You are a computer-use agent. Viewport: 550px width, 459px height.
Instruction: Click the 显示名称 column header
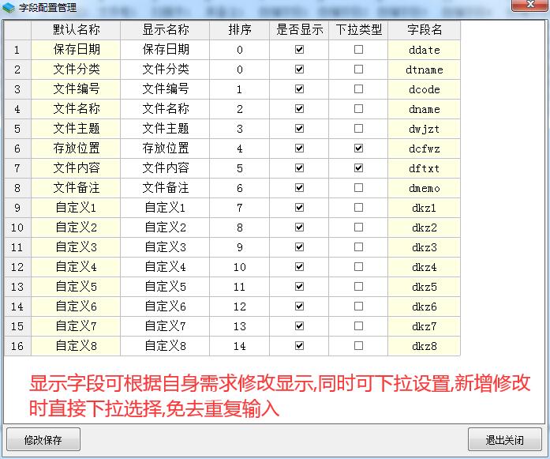[165, 30]
